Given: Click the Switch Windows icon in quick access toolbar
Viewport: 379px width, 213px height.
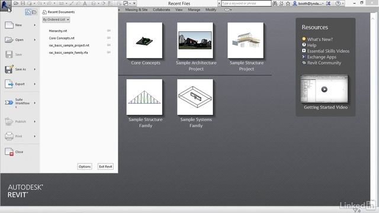Looking at the screenshot, I should pyautogui.click(x=126, y=4).
